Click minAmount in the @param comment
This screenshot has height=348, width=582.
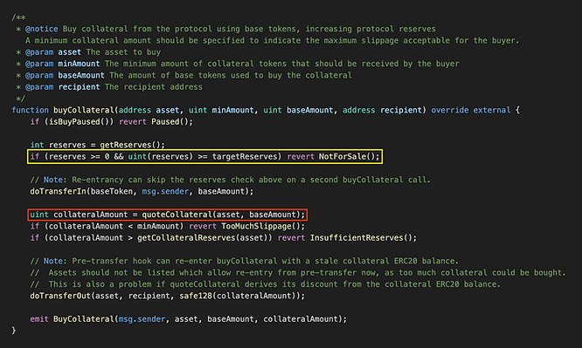79,64
